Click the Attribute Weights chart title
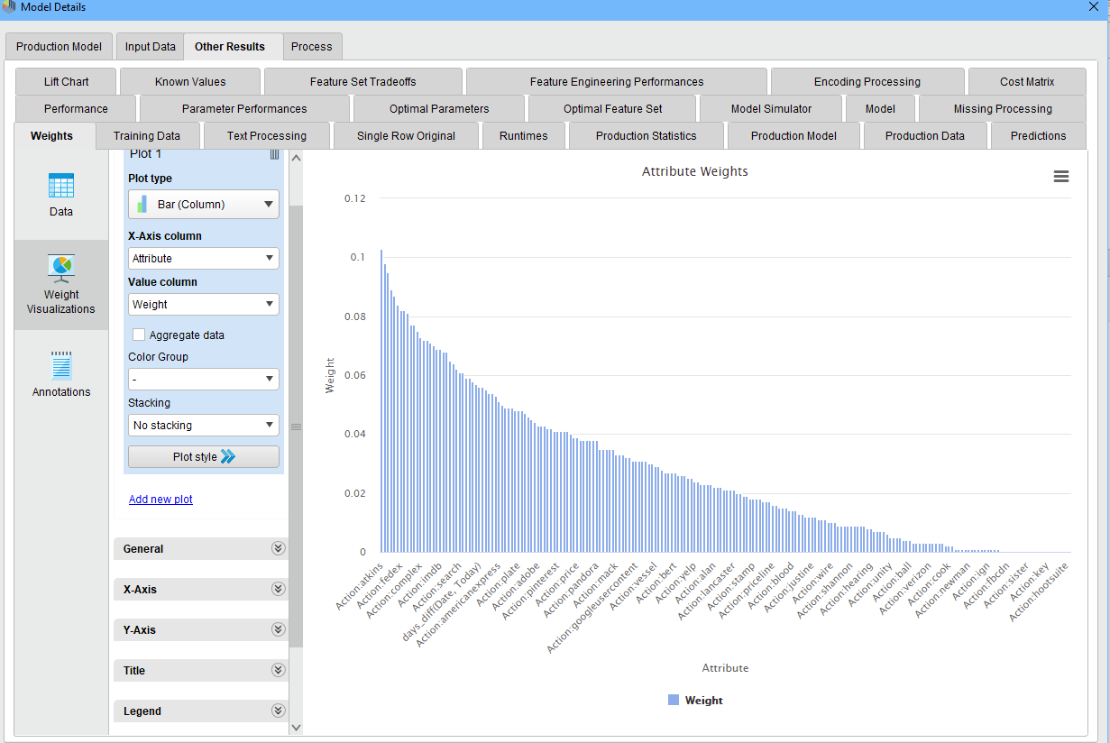Screen dimensions: 1110x743 click(694, 171)
